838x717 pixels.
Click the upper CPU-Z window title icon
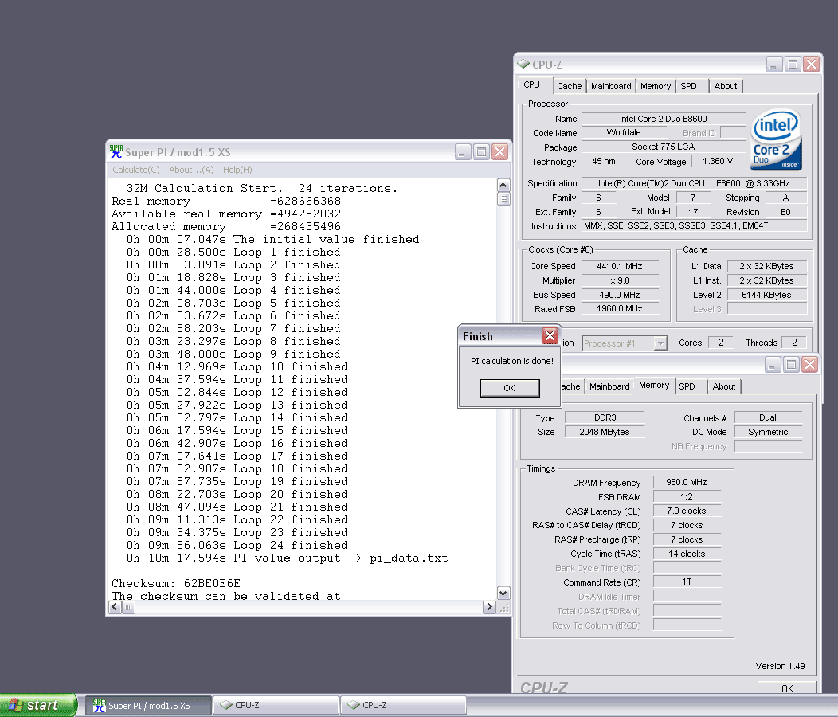tap(523, 65)
